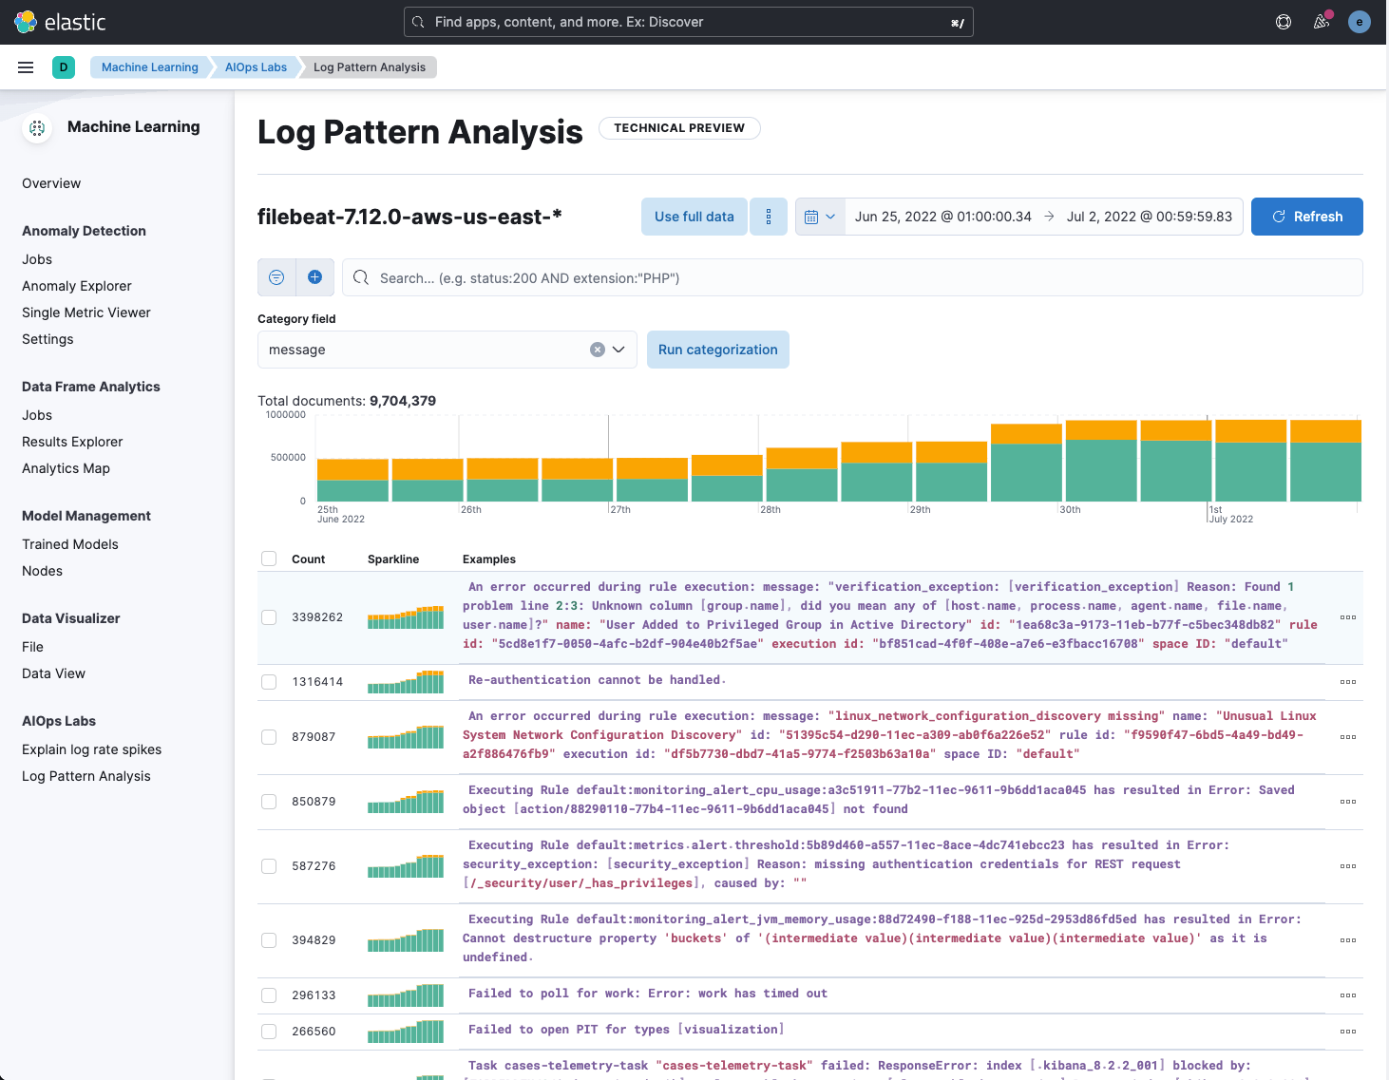Open the actions menu for row 850879
Image resolution: width=1389 pixels, height=1080 pixels.
pyautogui.click(x=1347, y=802)
